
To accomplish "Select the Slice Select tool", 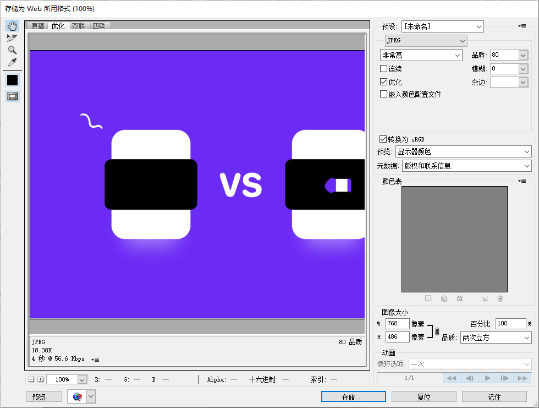I will [12, 38].
